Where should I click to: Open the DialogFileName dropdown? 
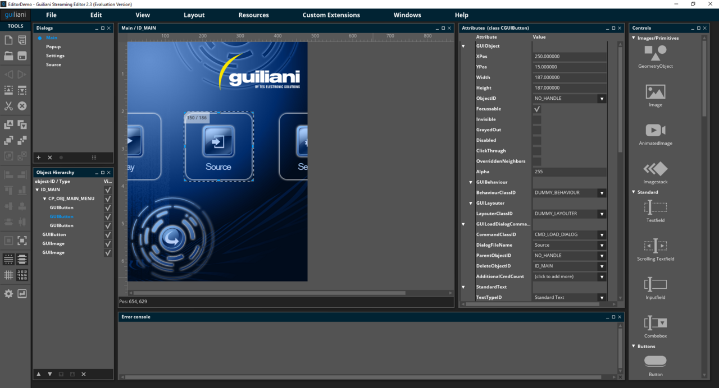pos(602,245)
